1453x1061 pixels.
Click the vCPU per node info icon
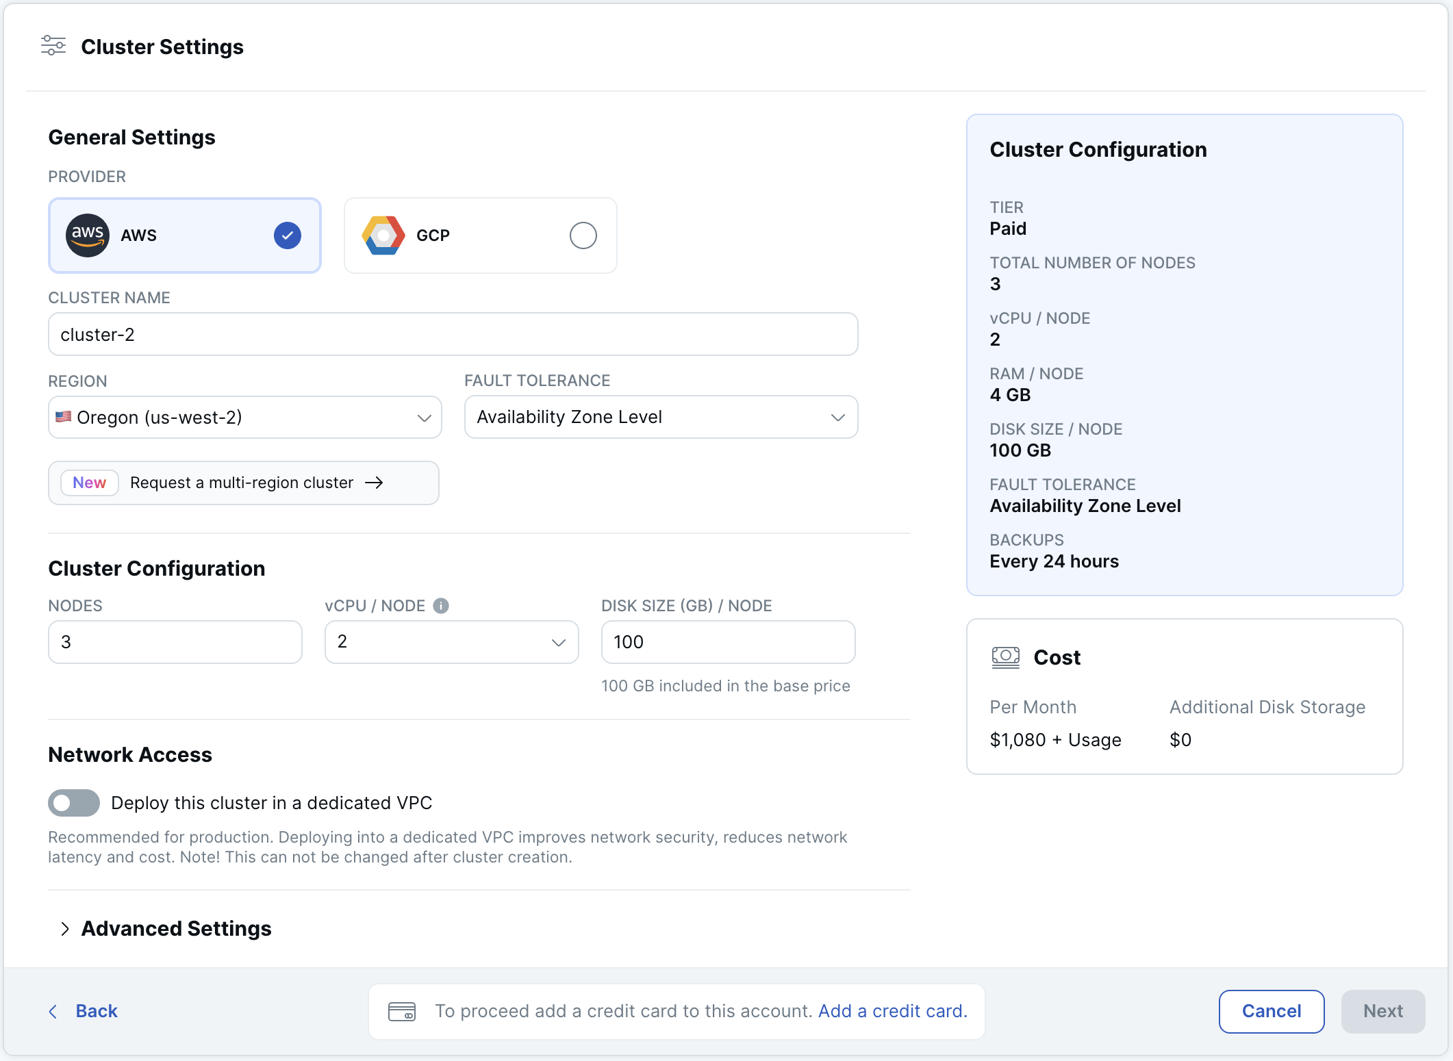[441, 605]
